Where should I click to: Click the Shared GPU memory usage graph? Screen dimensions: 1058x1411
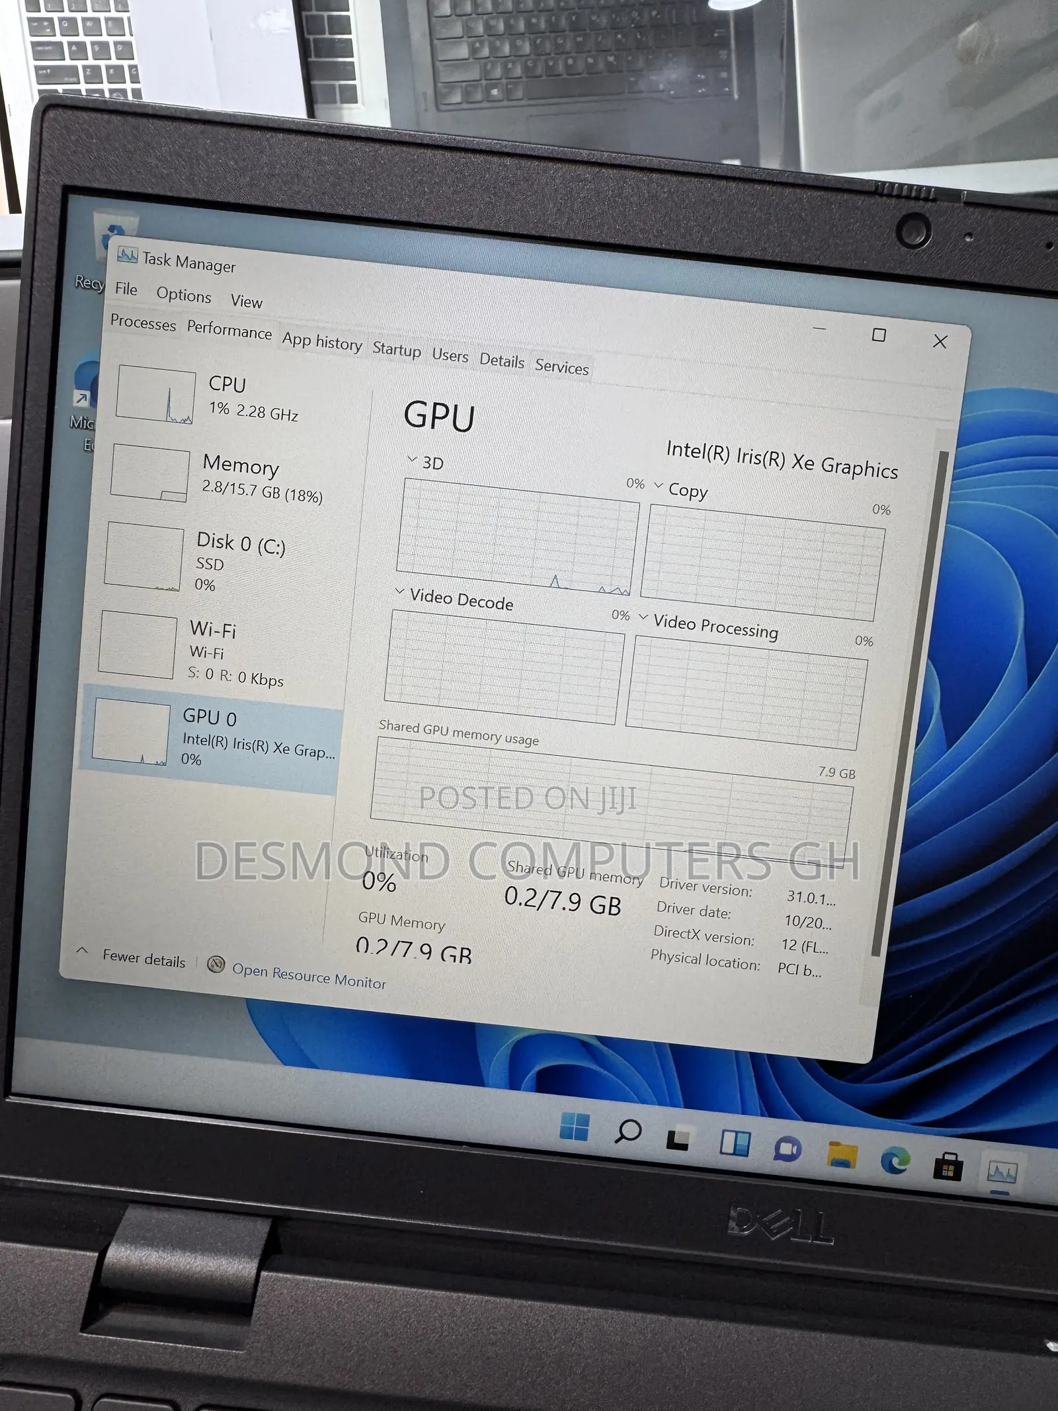click(x=612, y=802)
